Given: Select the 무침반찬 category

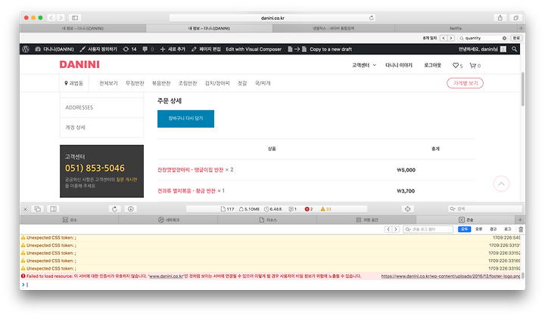Looking at the screenshot, I should click(135, 83).
